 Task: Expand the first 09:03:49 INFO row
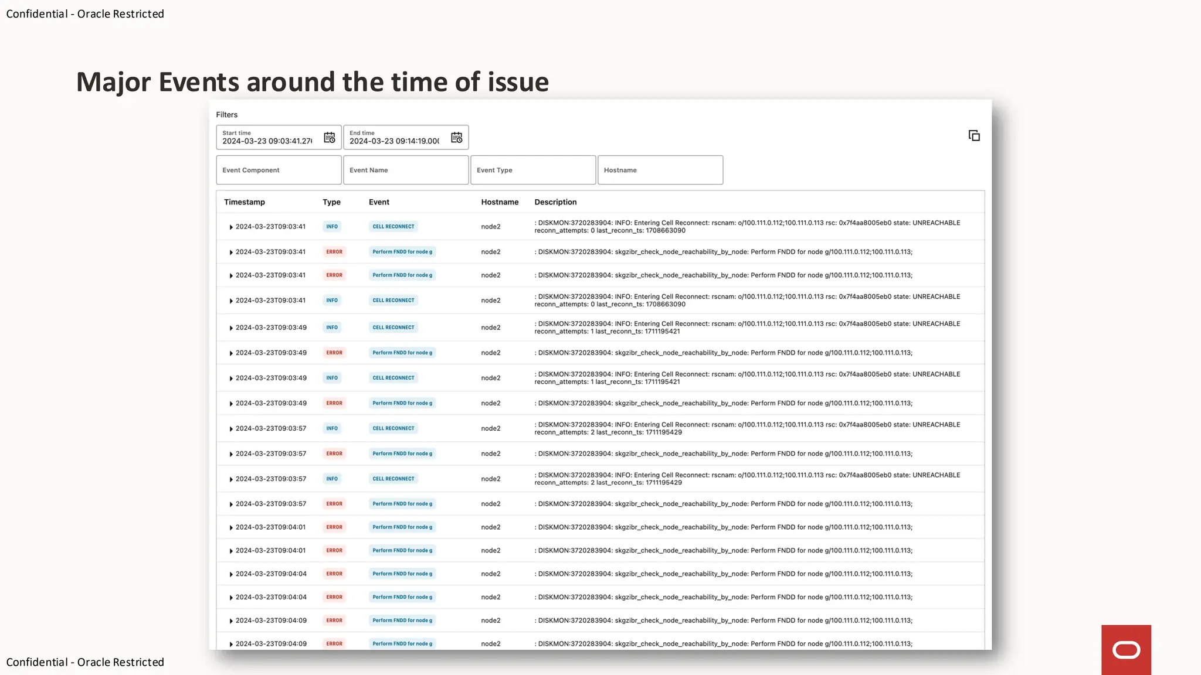coord(231,328)
